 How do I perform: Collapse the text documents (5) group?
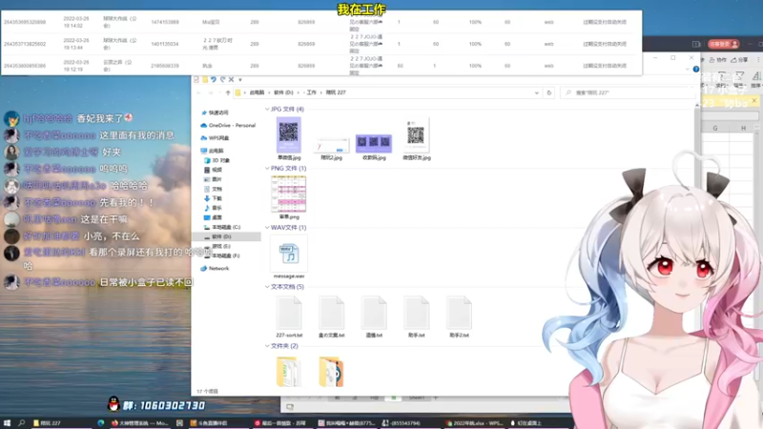click(x=267, y=287)
